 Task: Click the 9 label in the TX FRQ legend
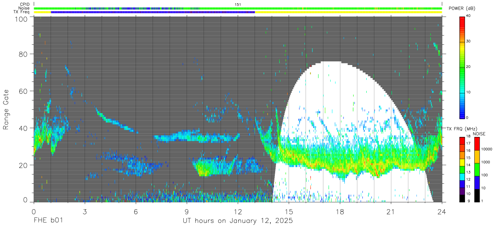tap(468, 201)
